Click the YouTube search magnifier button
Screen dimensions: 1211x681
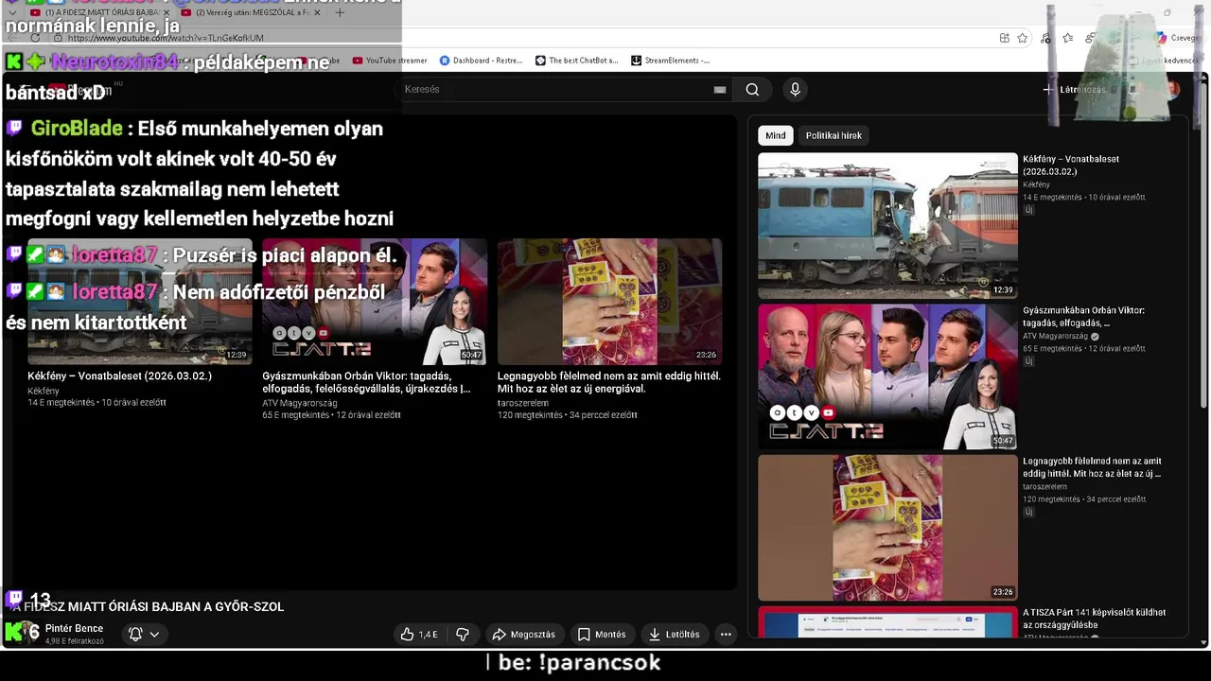click(x=752, y=89)
